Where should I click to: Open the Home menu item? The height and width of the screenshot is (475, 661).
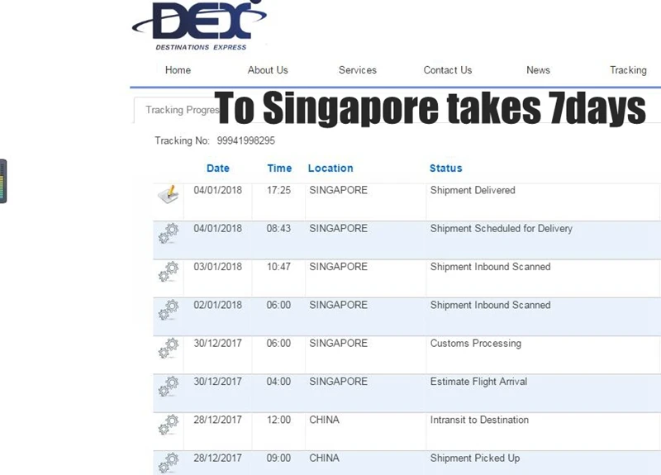click(x=178, y=70)
